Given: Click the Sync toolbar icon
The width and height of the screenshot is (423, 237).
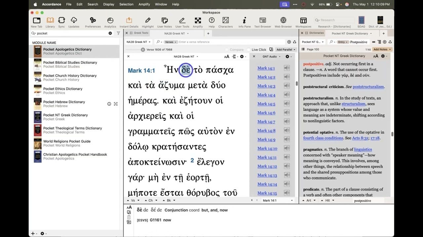Looking at the screenshot, I should [61, 22].
